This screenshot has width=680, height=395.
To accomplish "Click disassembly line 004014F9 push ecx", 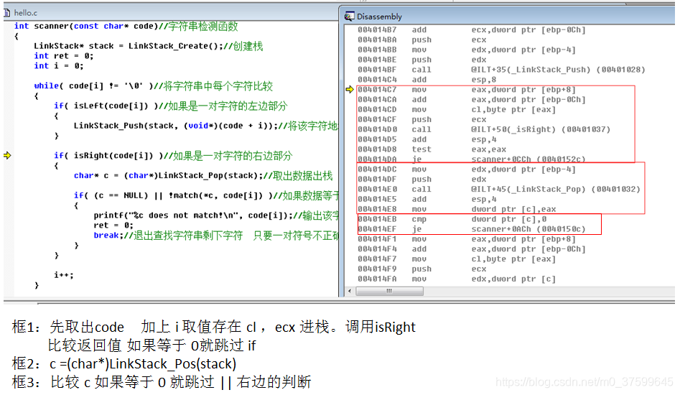I will pyautogui.click(x=422, y=269).
